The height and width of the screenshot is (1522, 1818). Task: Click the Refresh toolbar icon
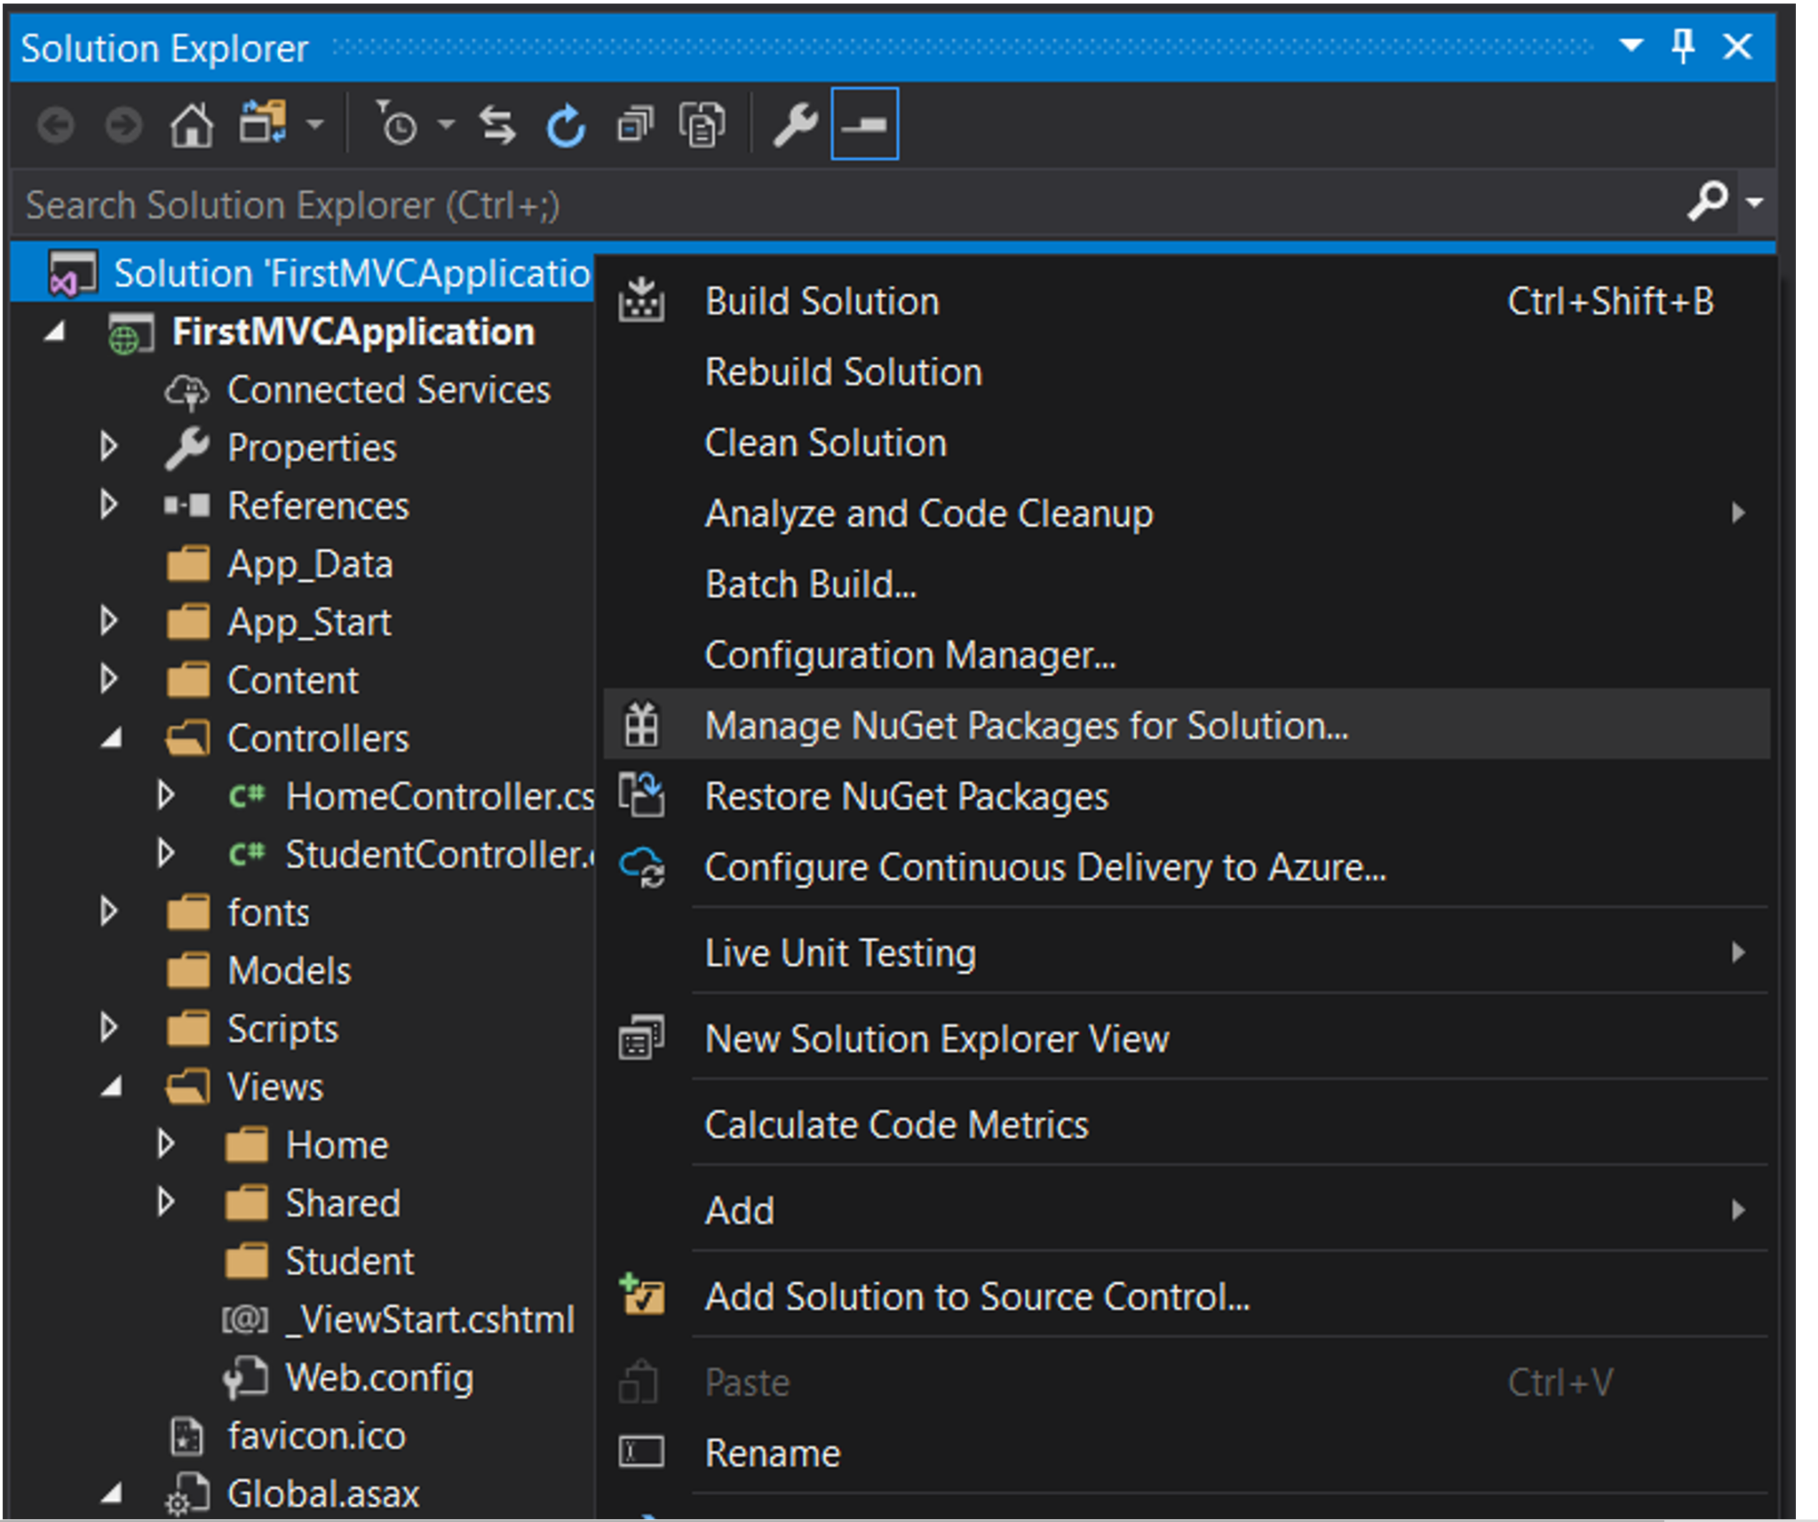pos(566,125)
